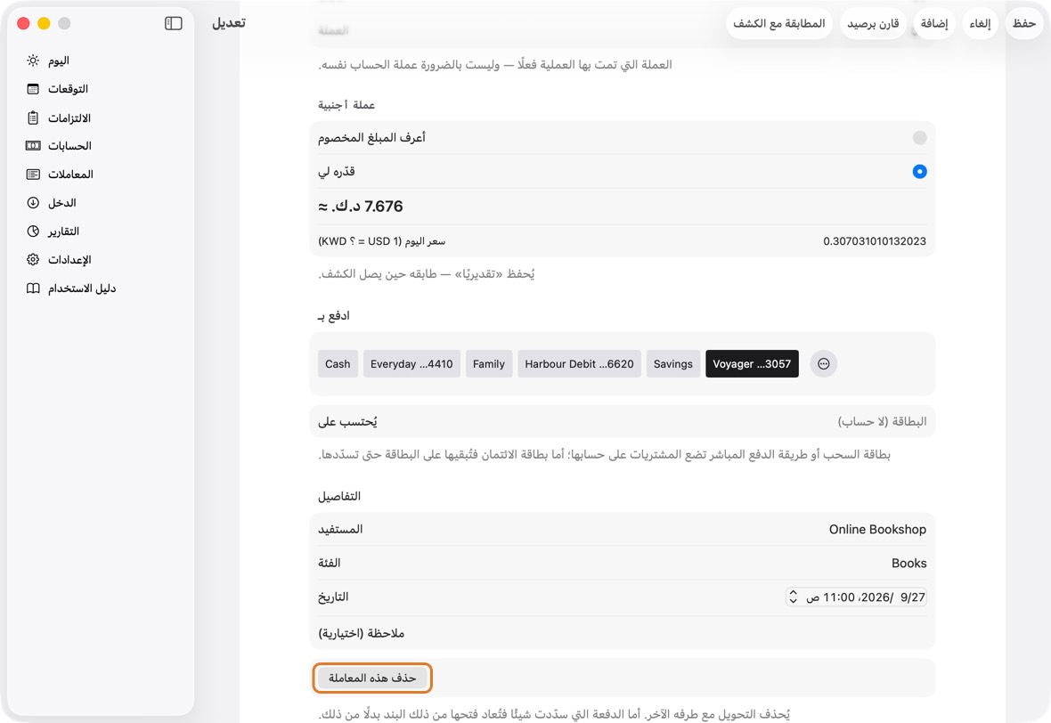Choose the Everyday ...4410 account chip
This screenshot has height=723, width=1051.
coord(411,364)
